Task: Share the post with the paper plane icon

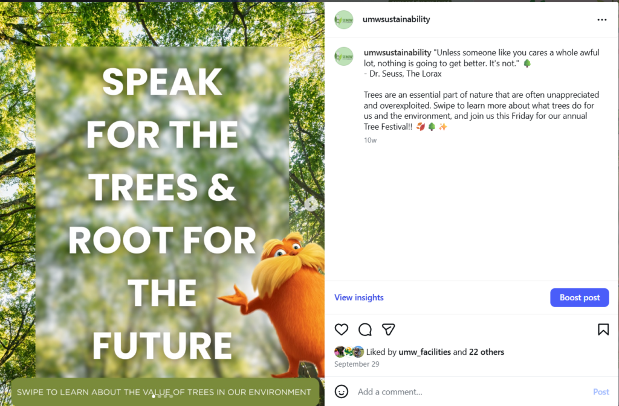Action: 389,329
